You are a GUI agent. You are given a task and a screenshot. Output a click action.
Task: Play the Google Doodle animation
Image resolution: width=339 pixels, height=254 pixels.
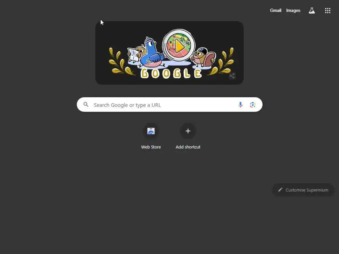[x=179, y=46]
